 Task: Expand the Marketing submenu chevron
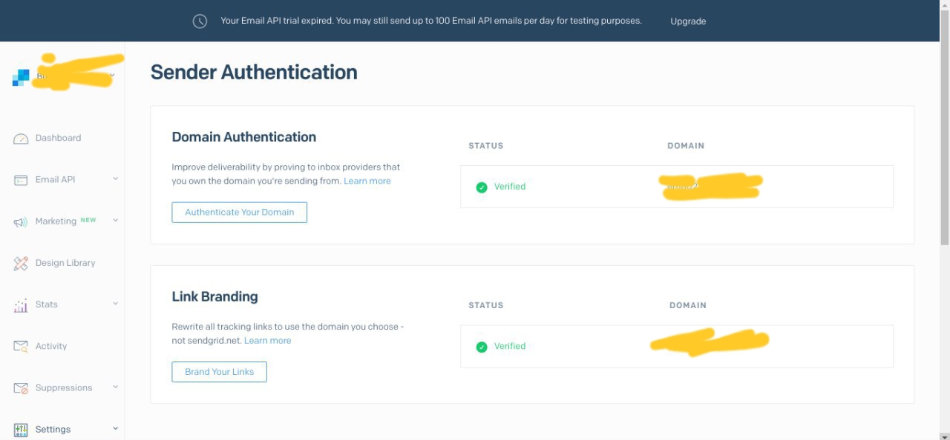[115, 220]
